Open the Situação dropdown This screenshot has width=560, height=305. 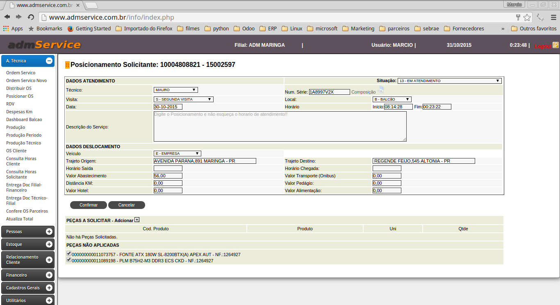coord(449,81)
